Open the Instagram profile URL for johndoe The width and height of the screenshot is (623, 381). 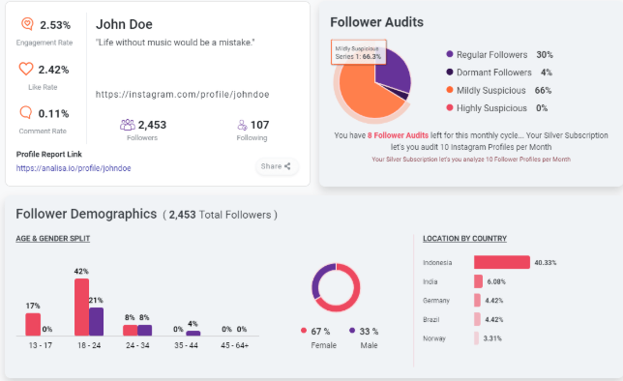click(183, 95)
